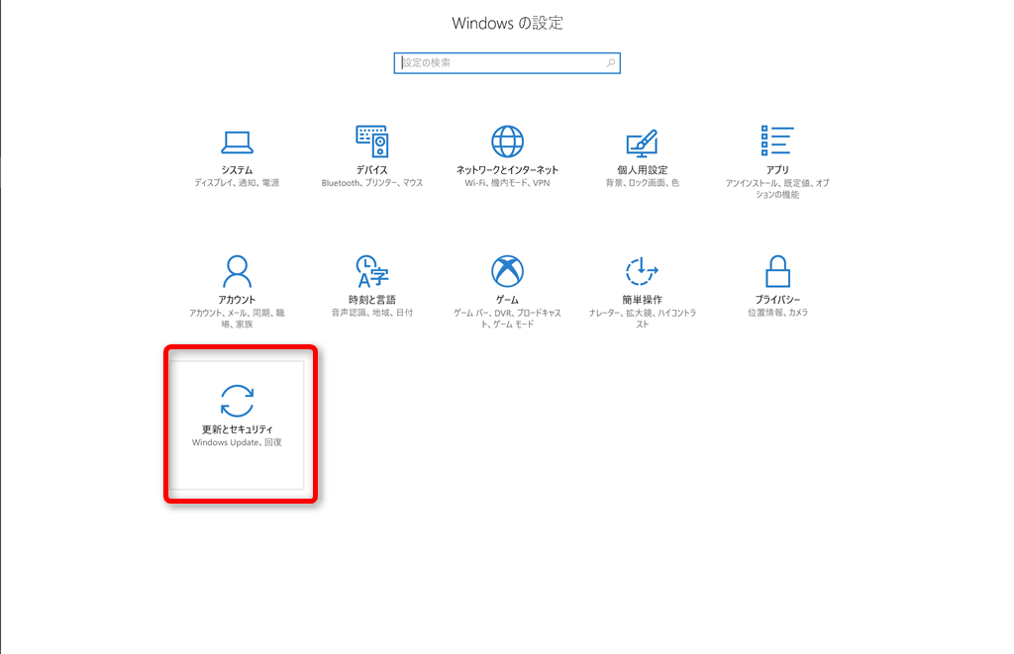Open the アプリ list icon
1014x654 pixels.
pos(777,140)
